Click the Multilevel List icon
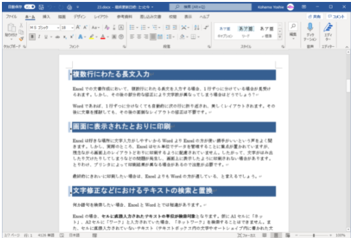Screen dimensions: 351x238 (154, 28)
